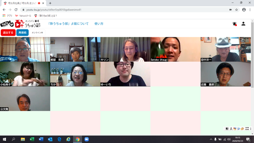Open the 使い方 how-to link
254x143 pixels.
click(99, 24)
